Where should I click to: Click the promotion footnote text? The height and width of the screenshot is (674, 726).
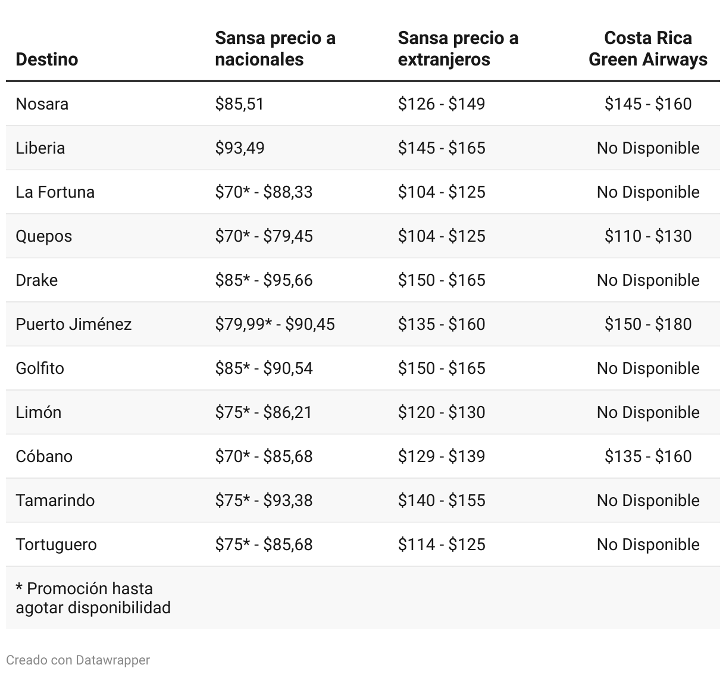tap(93, 598)
